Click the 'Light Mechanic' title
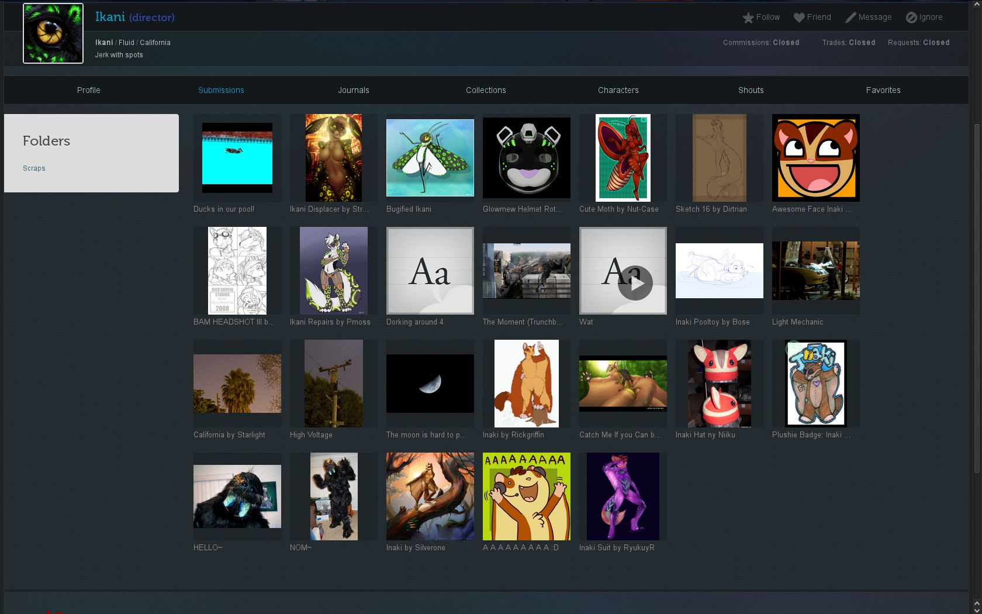Viewport: 982px width, 614px height. click(x=797, y=322)
